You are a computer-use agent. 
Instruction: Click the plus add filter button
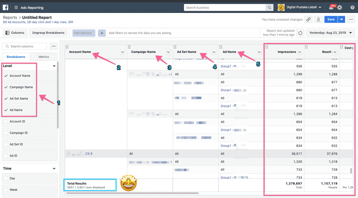click(102, 33)
